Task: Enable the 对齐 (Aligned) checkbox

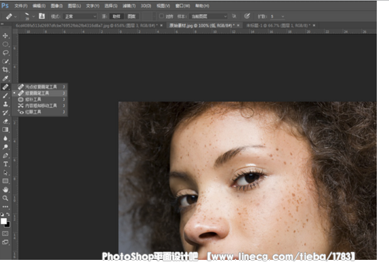Action: [x=161, y=16]
